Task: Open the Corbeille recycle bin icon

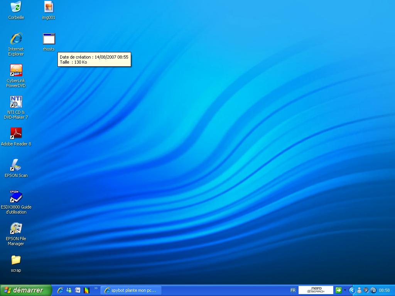Action: click(x=16, y=7)
